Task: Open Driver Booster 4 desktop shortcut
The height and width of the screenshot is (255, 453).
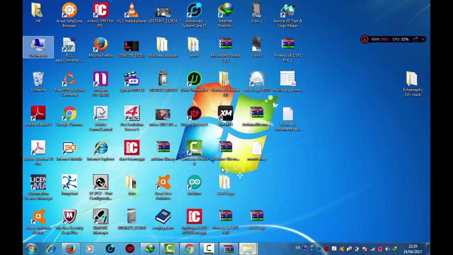Action: pos(194,116)
